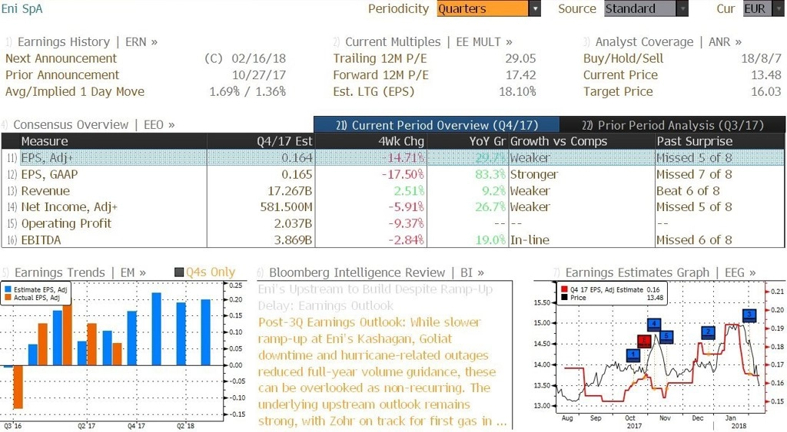This screenshot has width=787, height=432.
Task: Click the Q4/17 Est column header
Action: [261, 141]
